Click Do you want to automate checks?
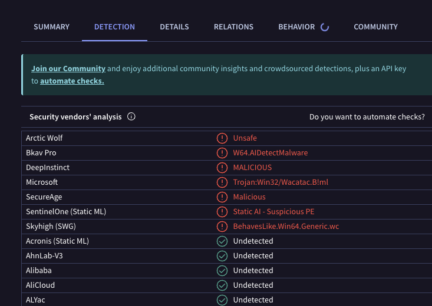The image size is (432, 306). pos(367,117)
